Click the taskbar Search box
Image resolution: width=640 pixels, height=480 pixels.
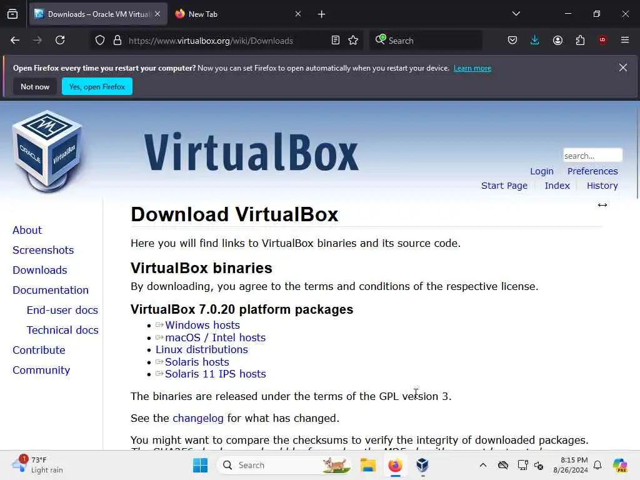click(284, 465)
